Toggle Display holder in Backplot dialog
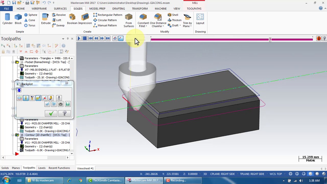 click(32, 98)
